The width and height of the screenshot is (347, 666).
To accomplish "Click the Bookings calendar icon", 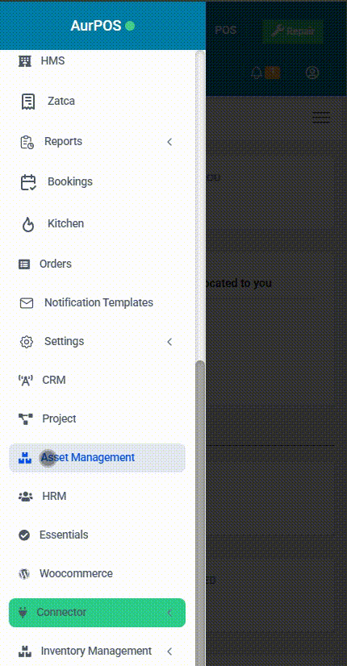I will (x=28, y=181).
